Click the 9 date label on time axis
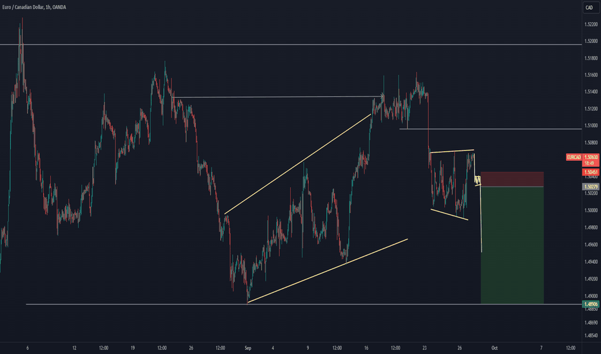The image size is (601, 354). pyautogui.click(x=308, y=348)
